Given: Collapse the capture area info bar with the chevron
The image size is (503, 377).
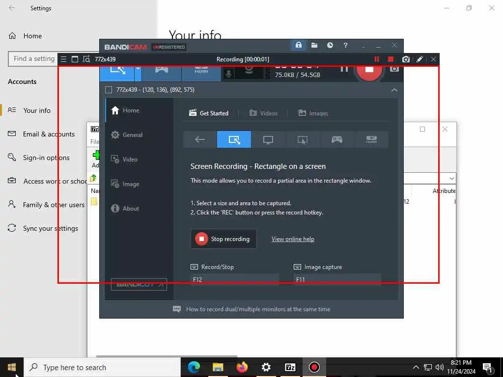Looking at the screenshot, I should [394, 90].
